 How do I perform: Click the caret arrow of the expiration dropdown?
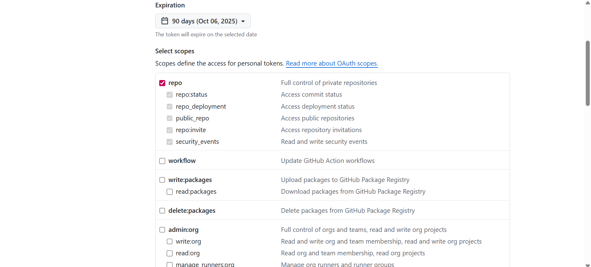coord(243,21)
